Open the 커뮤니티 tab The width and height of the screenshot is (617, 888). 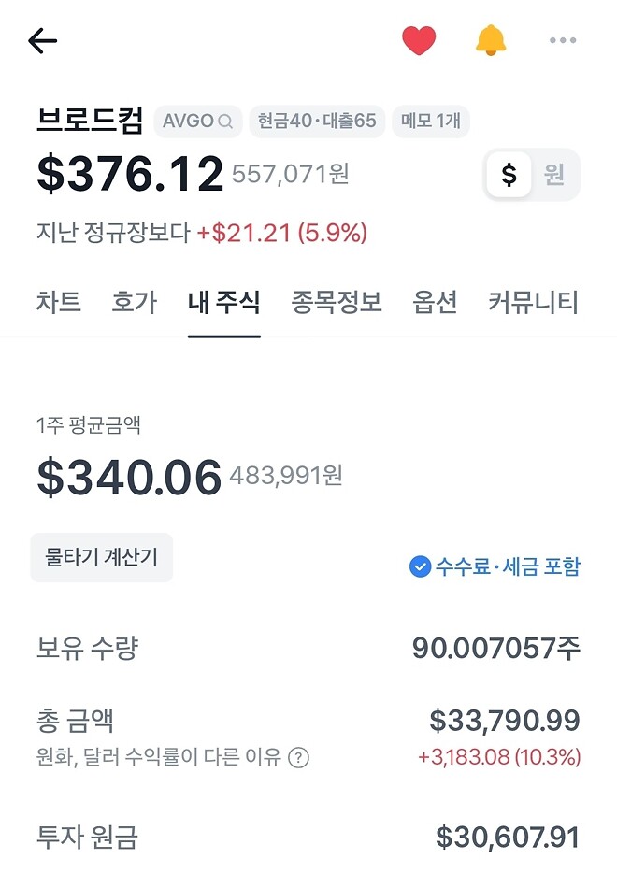535,301
